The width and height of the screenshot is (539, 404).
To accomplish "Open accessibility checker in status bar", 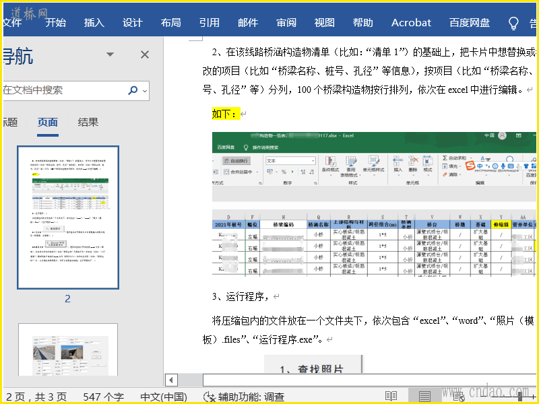I will point(244,397).
